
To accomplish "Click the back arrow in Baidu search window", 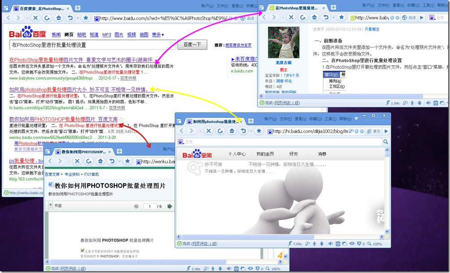I will 8,18.
